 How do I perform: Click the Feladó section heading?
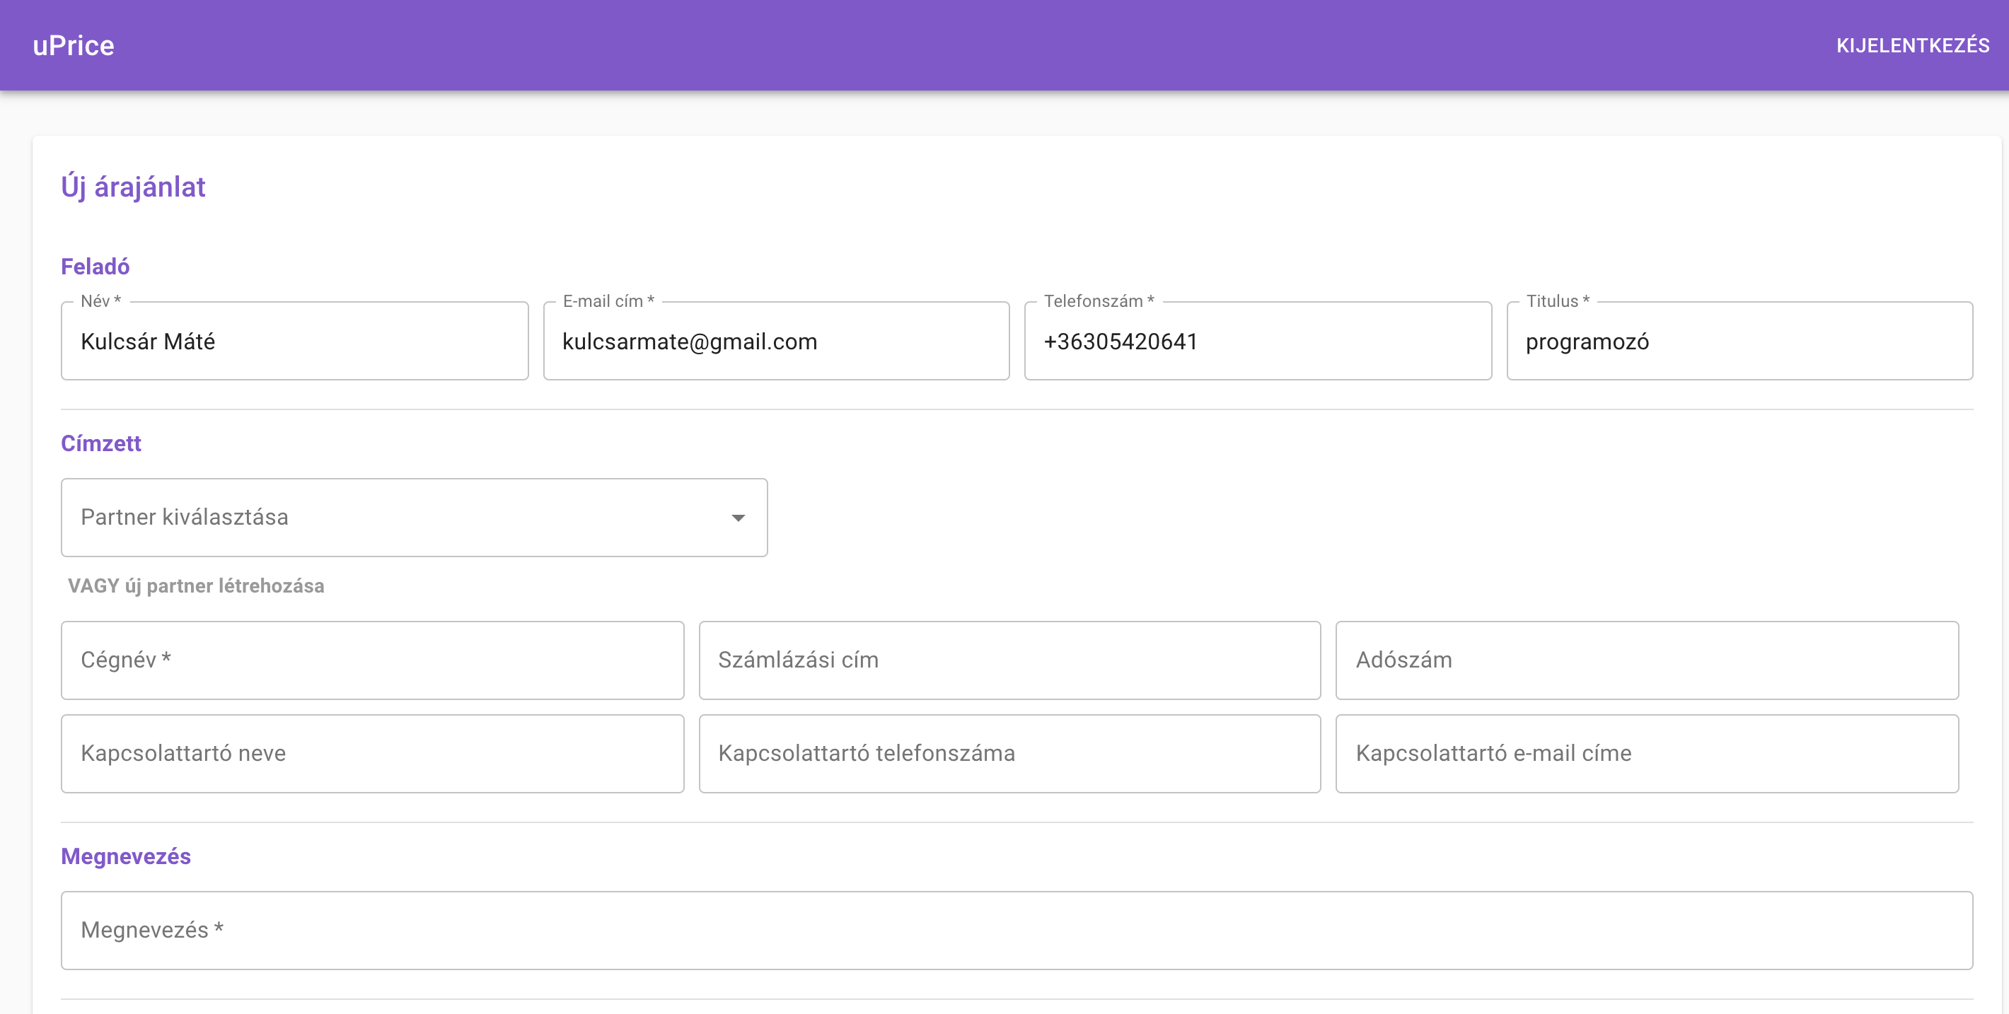(x=95, y=267)
